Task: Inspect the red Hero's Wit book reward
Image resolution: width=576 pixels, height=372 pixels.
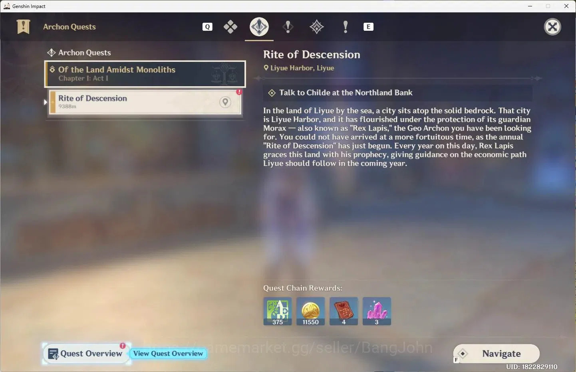Action: click(x=344, y=311)
